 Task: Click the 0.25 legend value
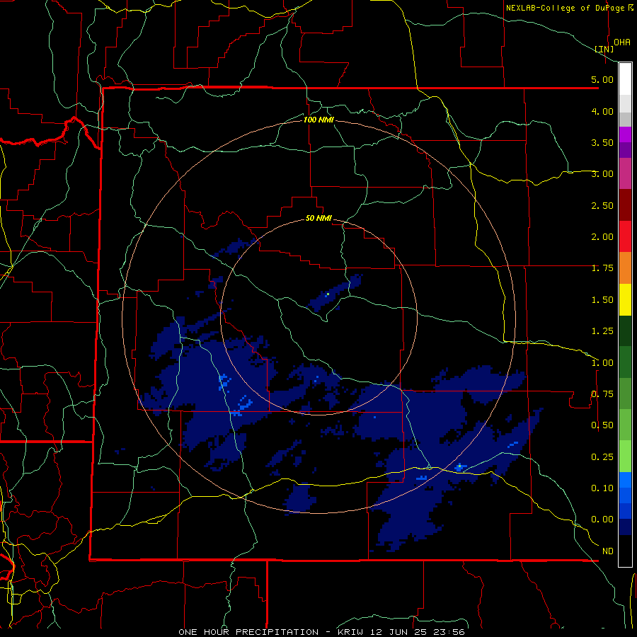pyautogui.click(x=602, y=457)
